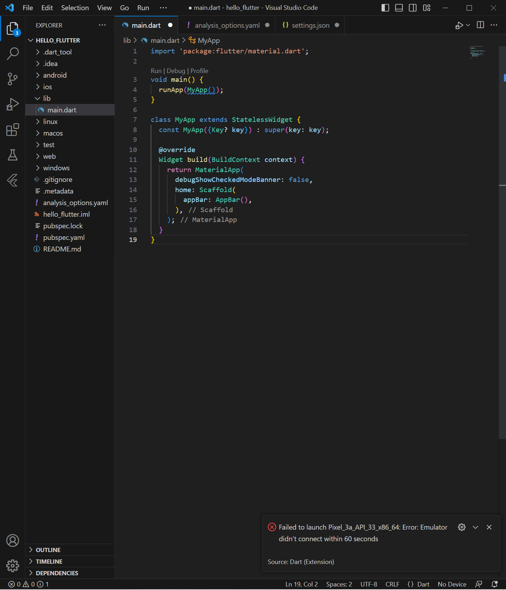Click the editor vertical scrollbar

[502, 242]
